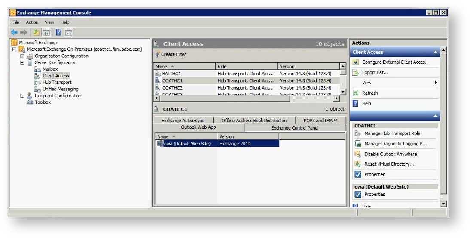Open the Action menu
Screen dimensions: 470x238
pos(32,22)
